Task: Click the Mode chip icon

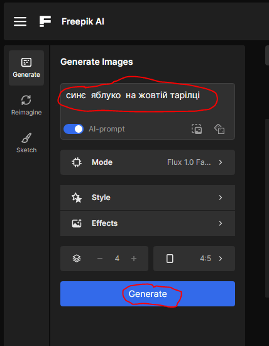Action: tap(77, 162)
